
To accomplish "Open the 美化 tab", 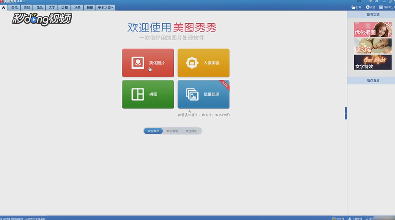I will pos(14,7).
